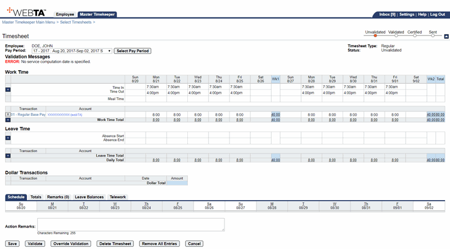Click the Tue 8/29 Time Out field
This screenshot has height=249, width=450.
pyautogui.click(x=332, y=93)
